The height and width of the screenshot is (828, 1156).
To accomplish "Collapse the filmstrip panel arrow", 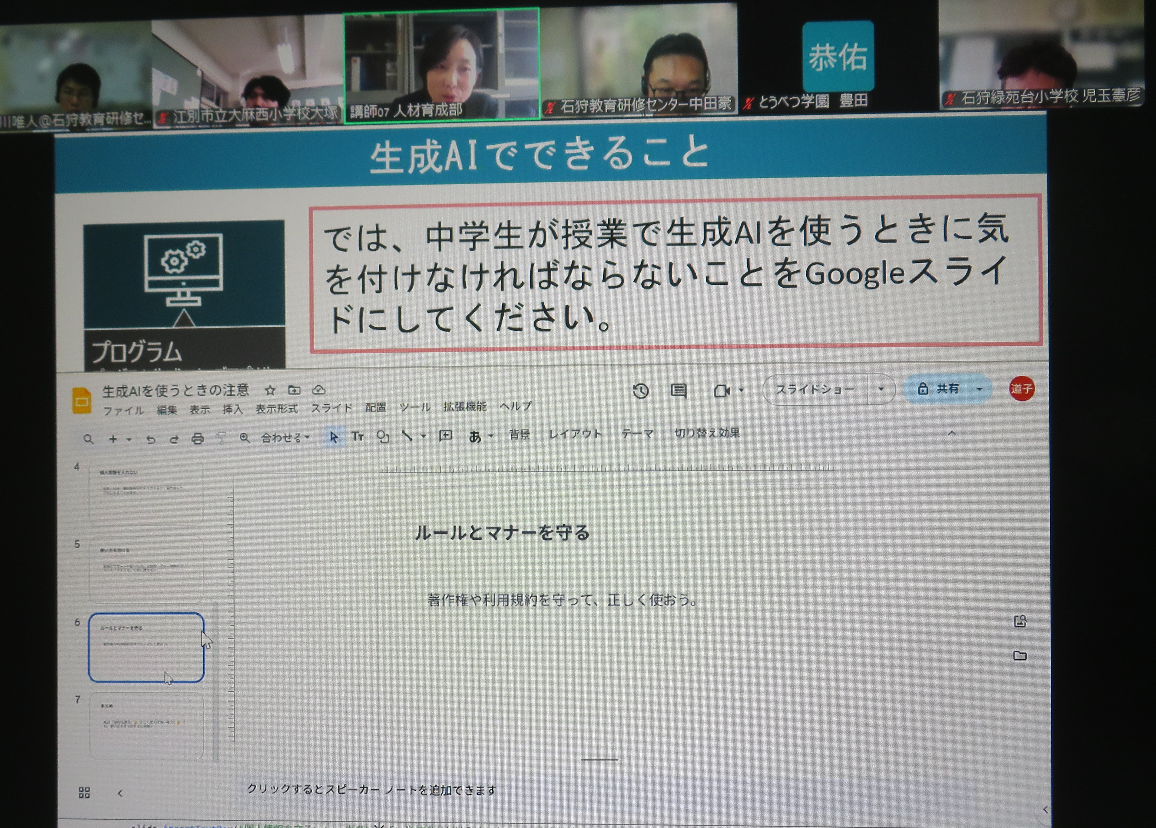I will coord(120,793).
